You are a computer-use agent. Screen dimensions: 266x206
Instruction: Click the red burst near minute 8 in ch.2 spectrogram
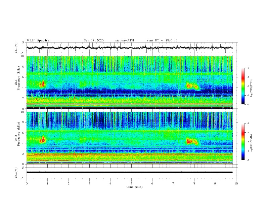(192, 141)
